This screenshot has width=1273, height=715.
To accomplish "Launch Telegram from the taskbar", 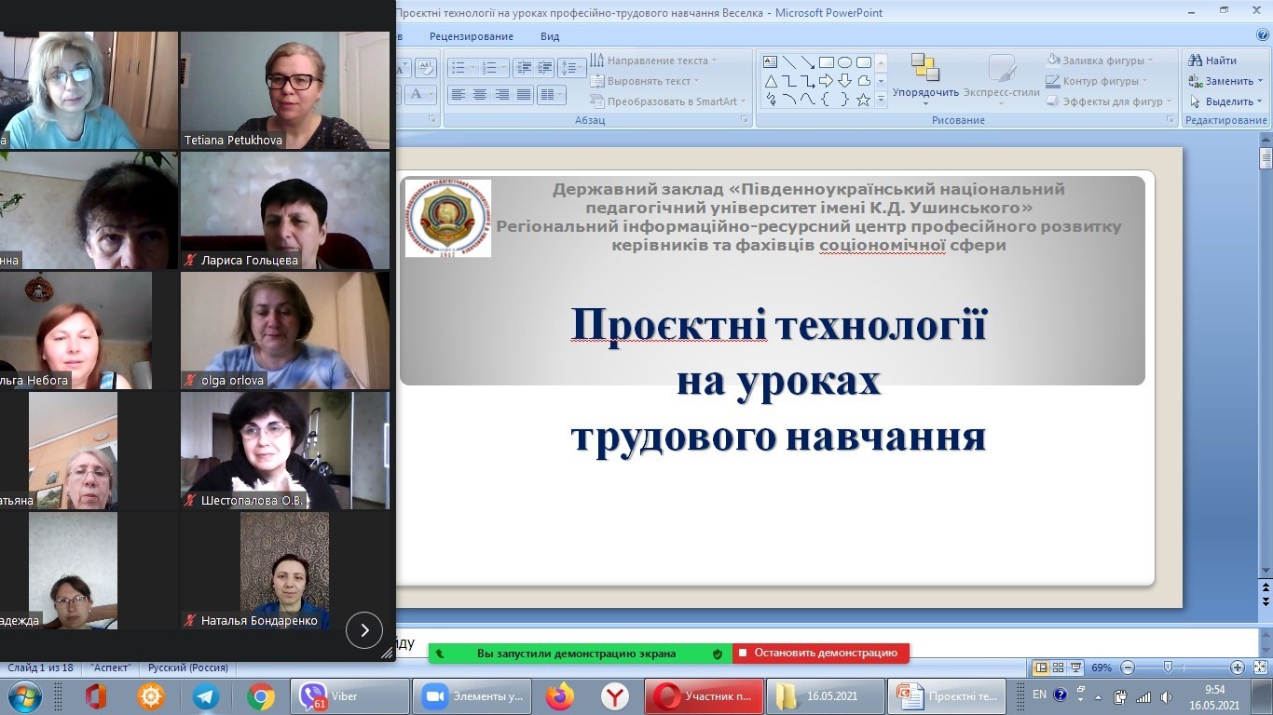I will point(206,696).
